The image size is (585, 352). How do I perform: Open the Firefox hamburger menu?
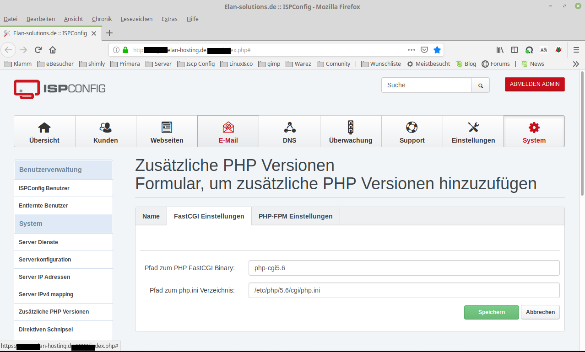click(x=576, y=50)
